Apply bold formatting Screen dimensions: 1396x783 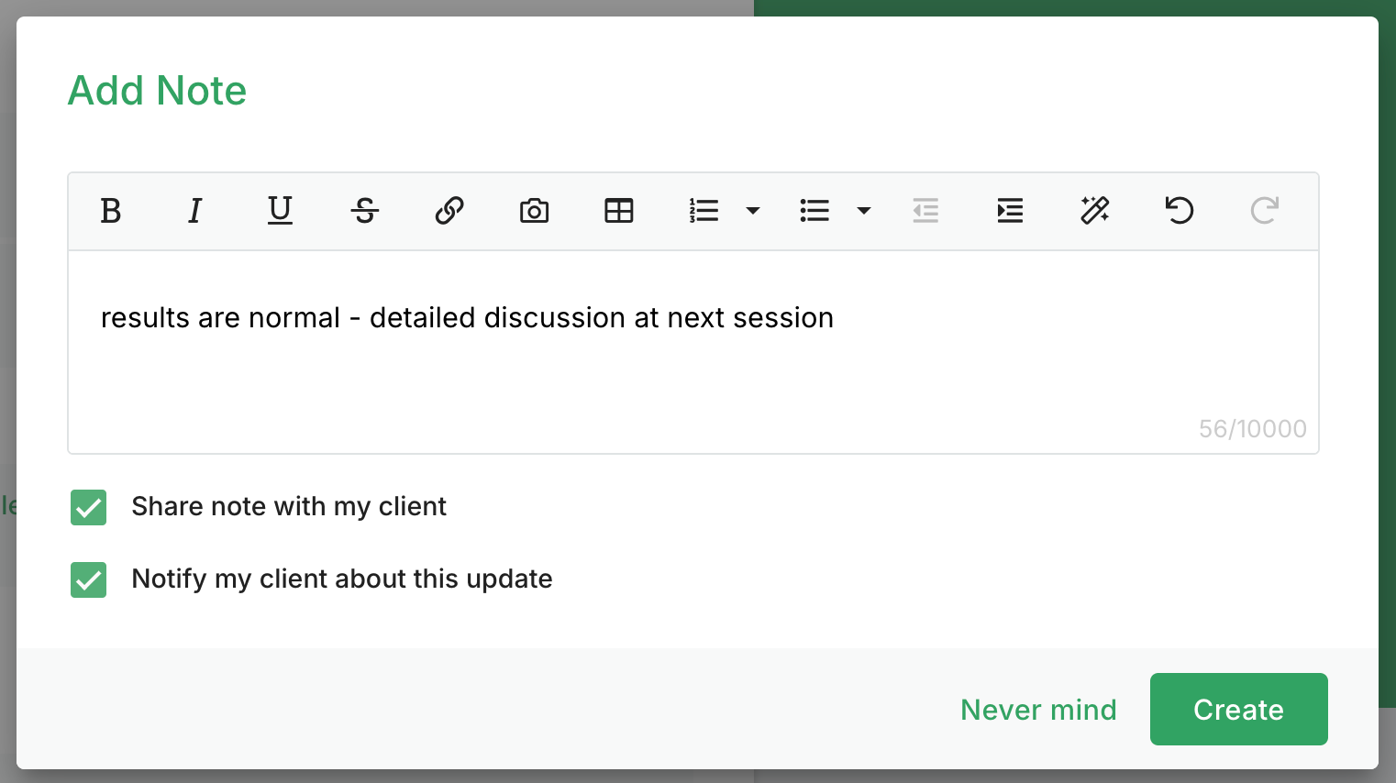[110, 211]
